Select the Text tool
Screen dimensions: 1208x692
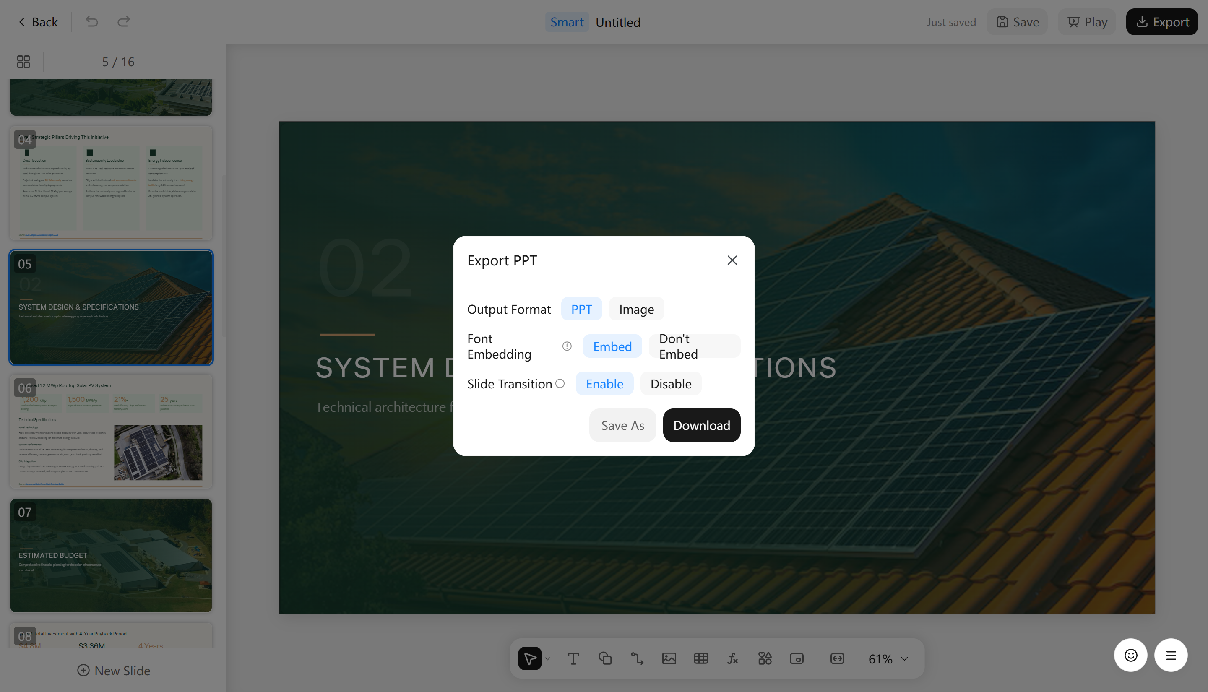(x=573, y=659)
